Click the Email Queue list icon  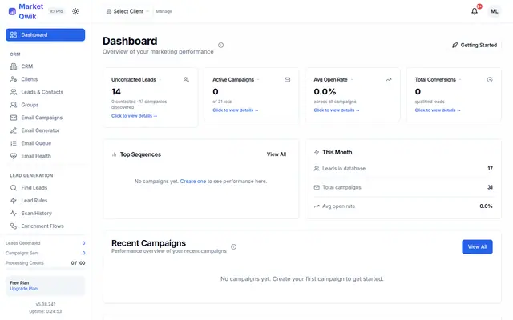[14, 143]
